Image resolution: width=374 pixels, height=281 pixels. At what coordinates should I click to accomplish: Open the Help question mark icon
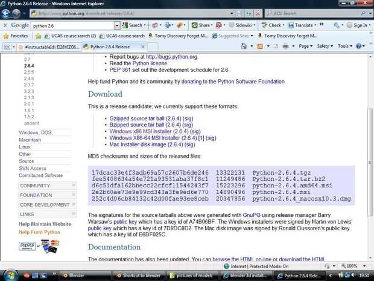358,46
